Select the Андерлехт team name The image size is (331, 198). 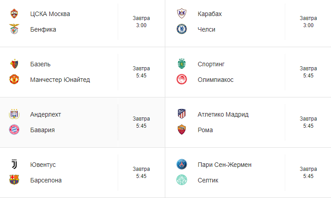click(x=46, y=114)
